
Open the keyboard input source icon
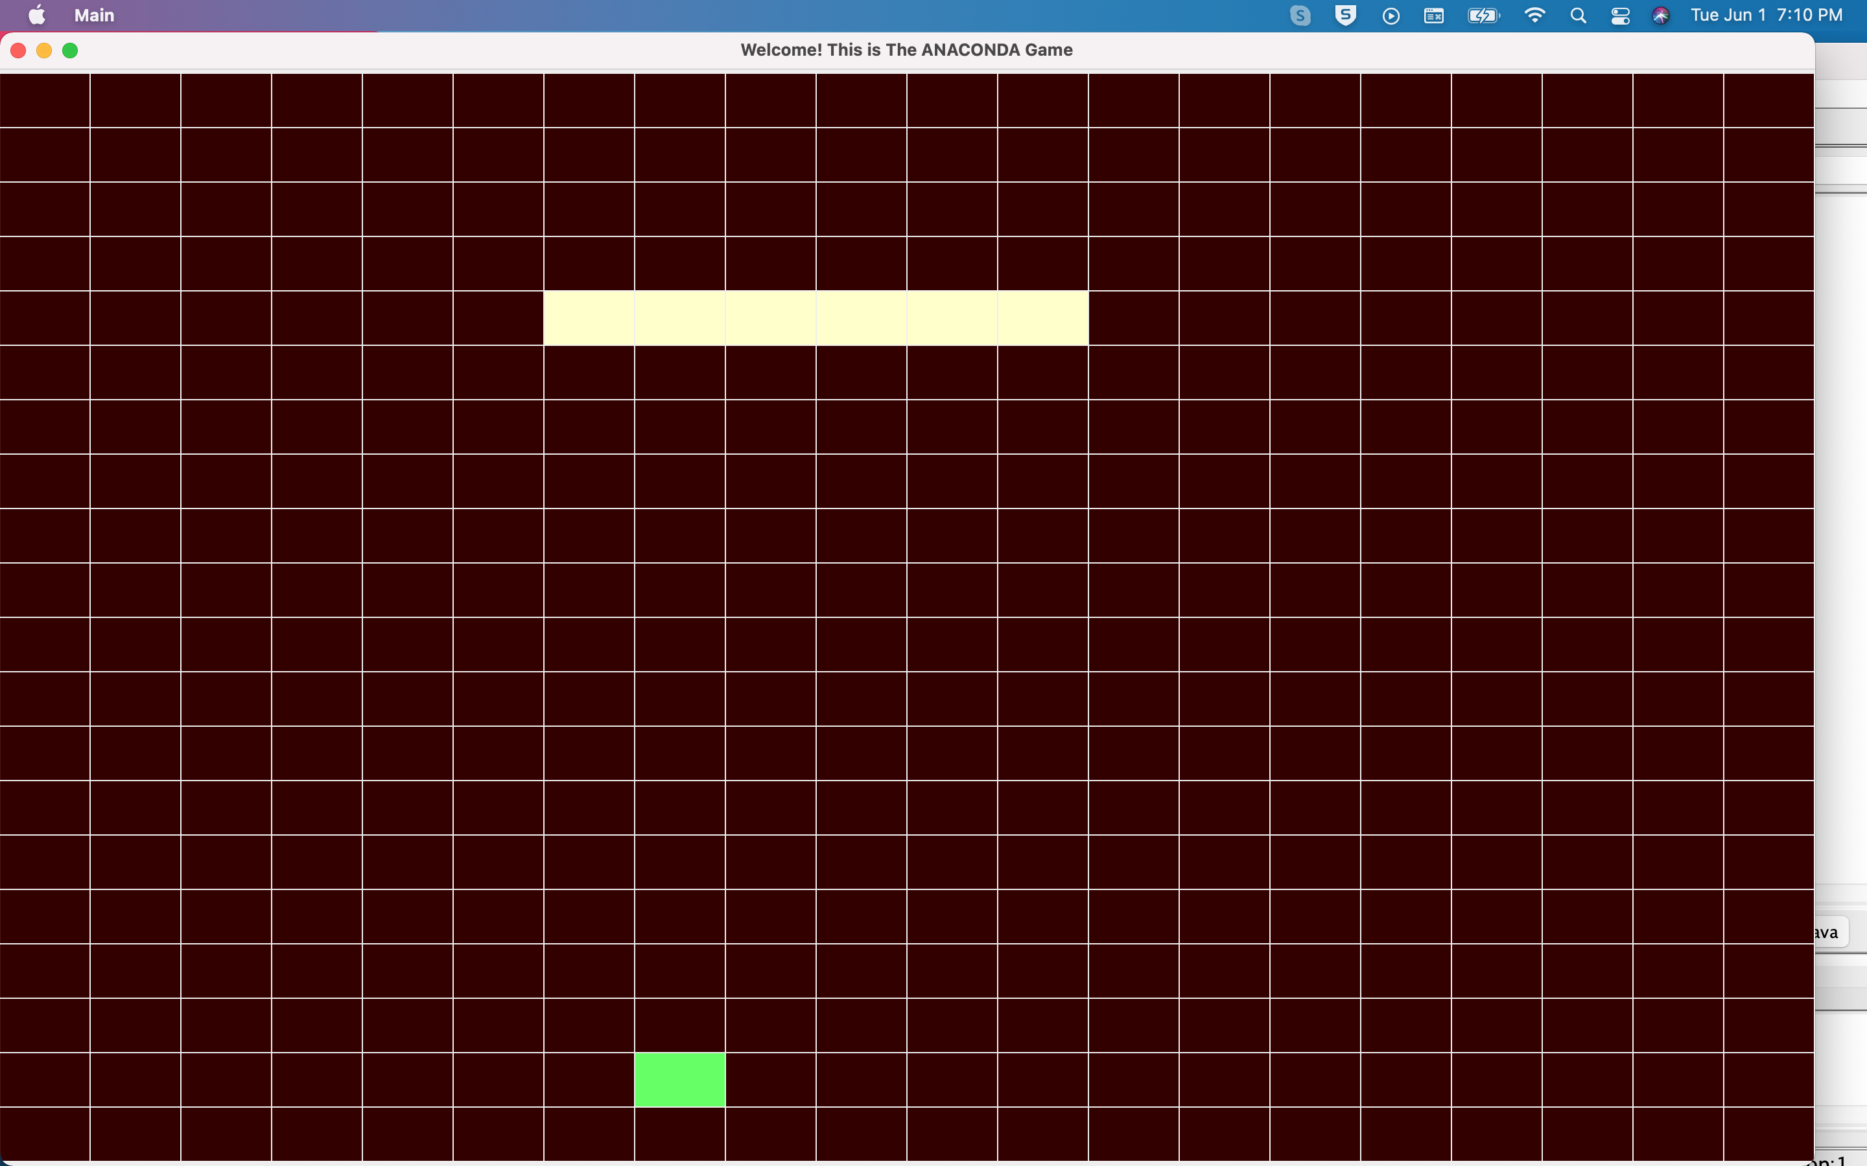[1433, 16]
